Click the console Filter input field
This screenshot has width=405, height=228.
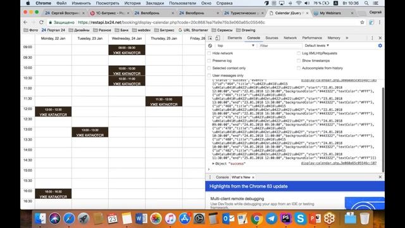pos(280,46)
